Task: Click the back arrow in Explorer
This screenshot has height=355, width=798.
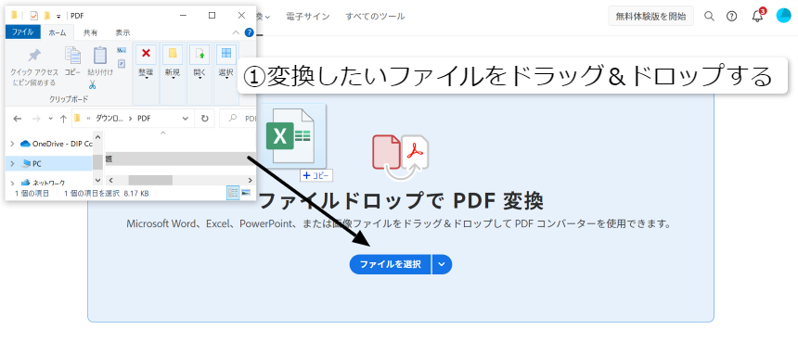Action: coord(18,119)
